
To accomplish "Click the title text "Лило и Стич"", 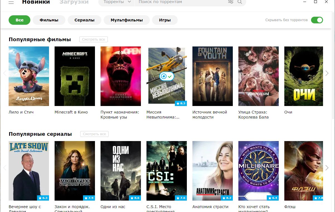I will tap(21, 112).
